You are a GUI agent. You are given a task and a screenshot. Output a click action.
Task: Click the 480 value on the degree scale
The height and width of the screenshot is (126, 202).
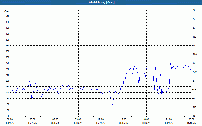(x=8, y=22)
